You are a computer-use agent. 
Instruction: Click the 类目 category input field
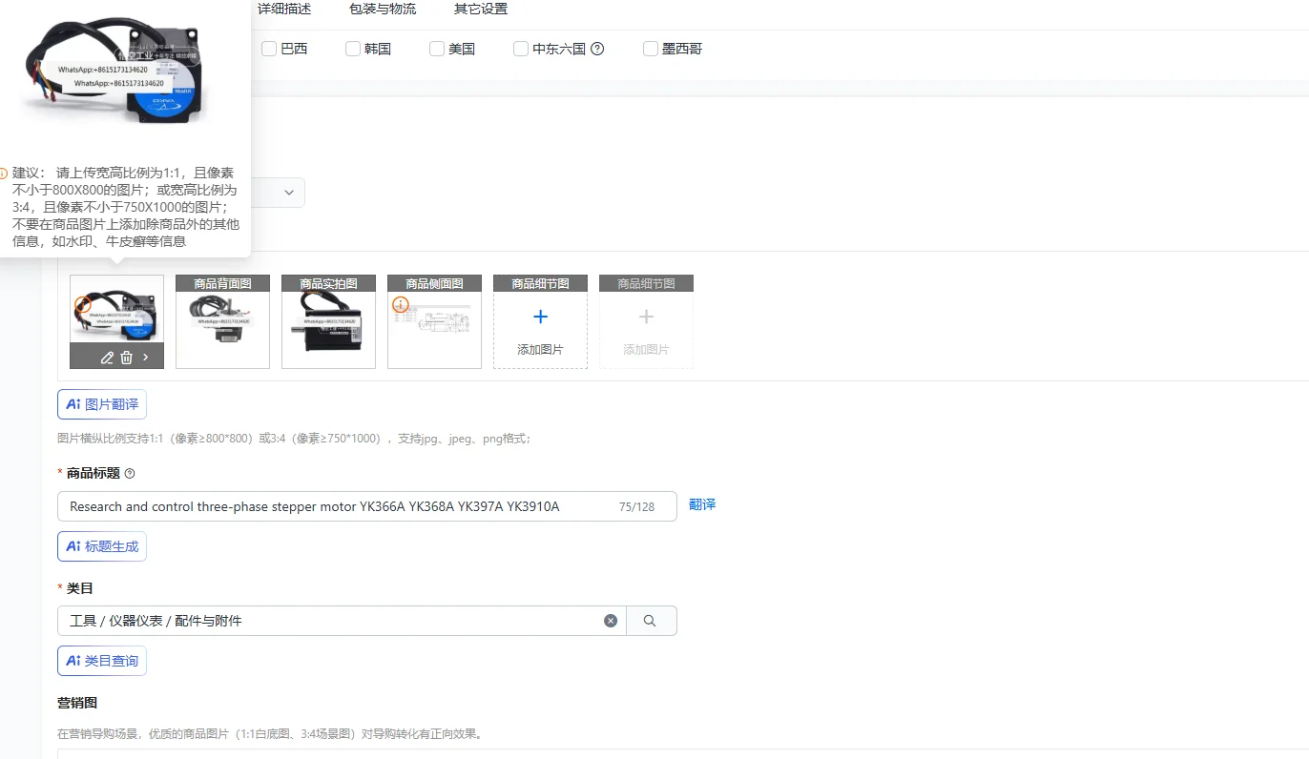(x=342, y=621)
